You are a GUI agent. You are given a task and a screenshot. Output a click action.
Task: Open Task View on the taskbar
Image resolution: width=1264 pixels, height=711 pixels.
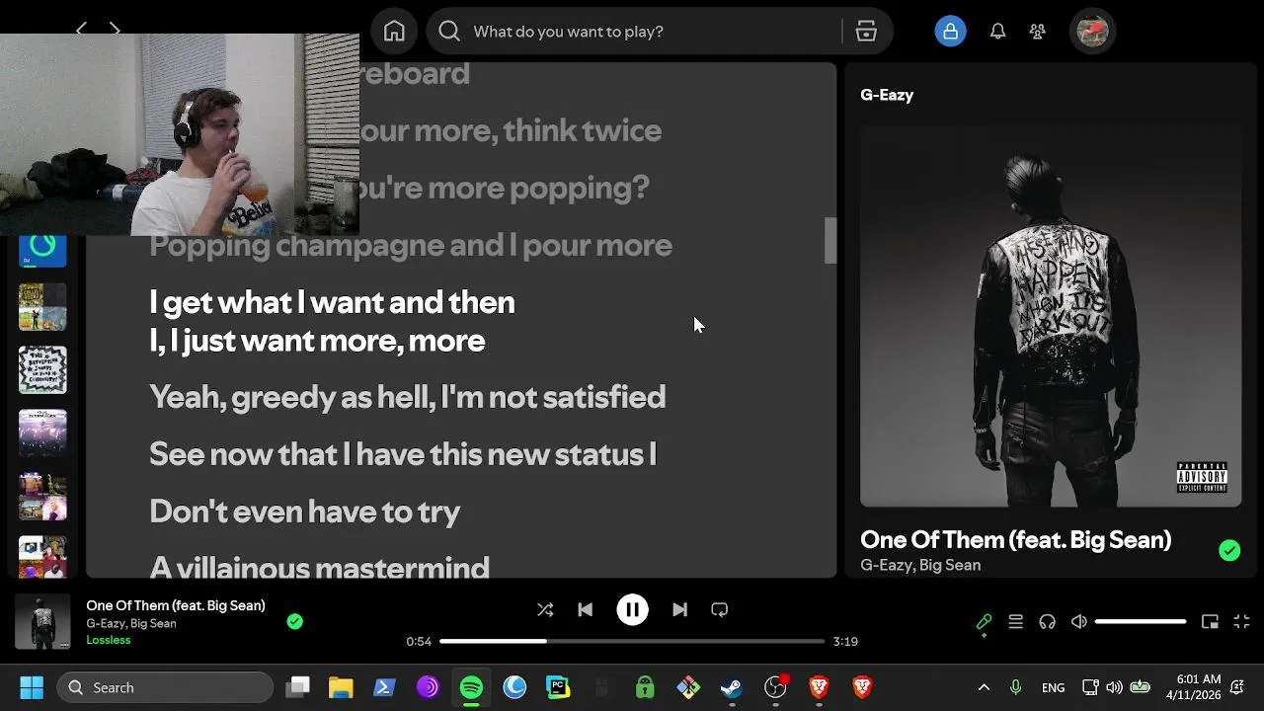pos(298,687)
